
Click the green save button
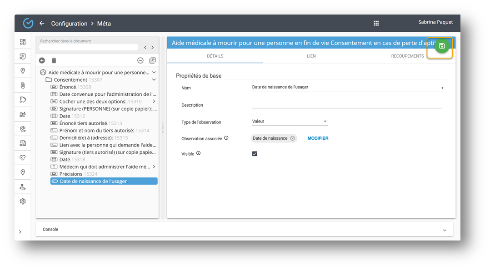coord(442,46)
